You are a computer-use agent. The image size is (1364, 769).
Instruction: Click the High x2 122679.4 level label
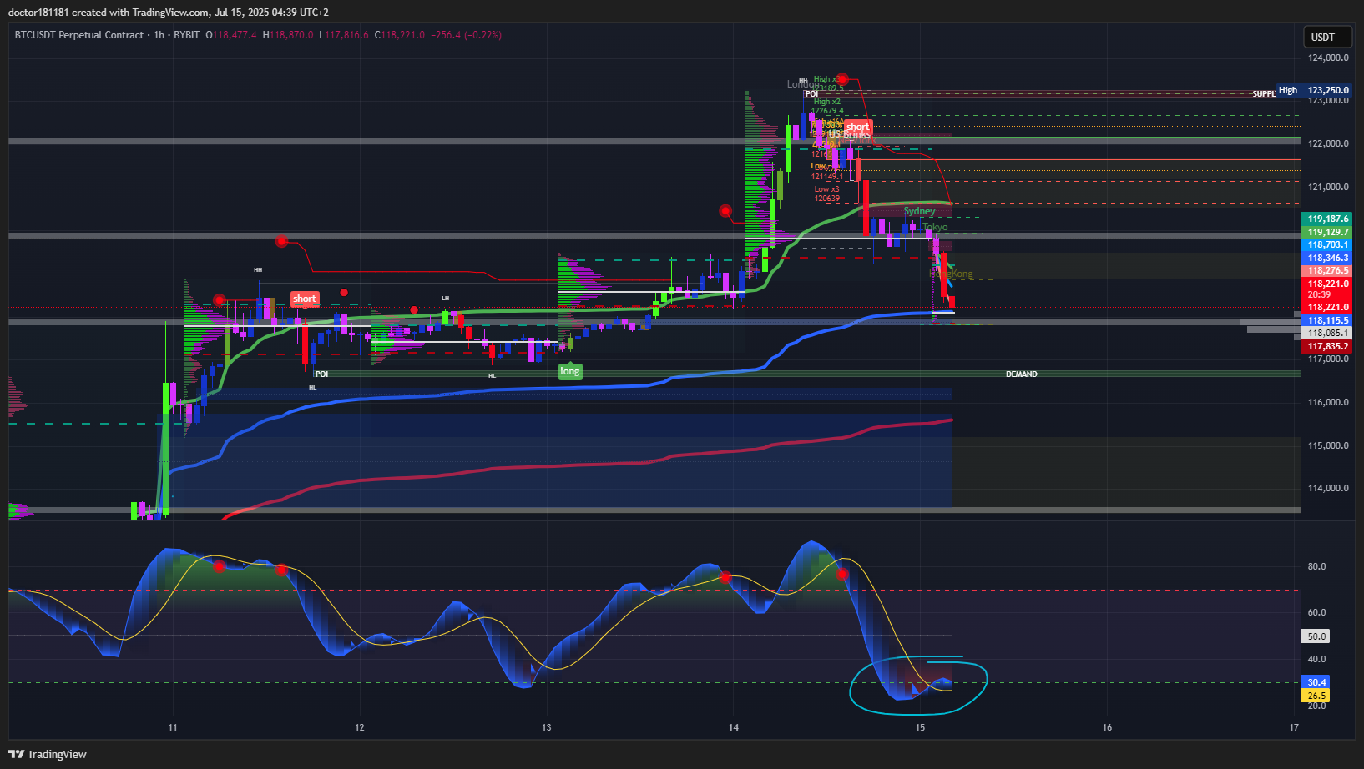[x=828, y=106]
